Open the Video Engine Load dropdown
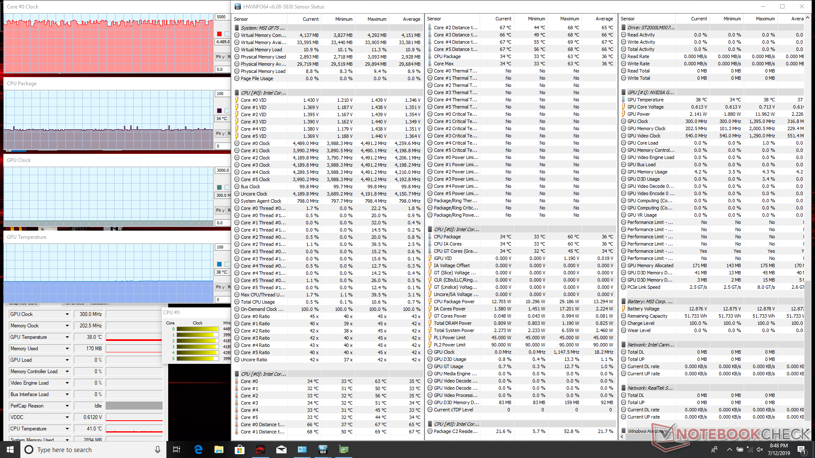 [x=67, y=383]
